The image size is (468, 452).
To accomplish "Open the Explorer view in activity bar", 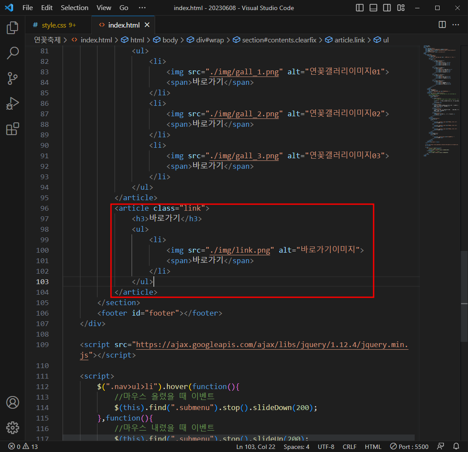I will (13, 28).
